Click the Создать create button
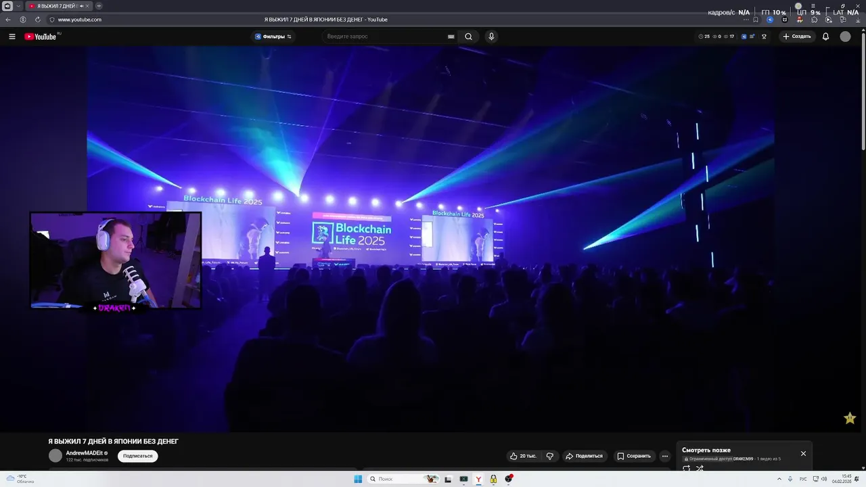 coord(797,37)
